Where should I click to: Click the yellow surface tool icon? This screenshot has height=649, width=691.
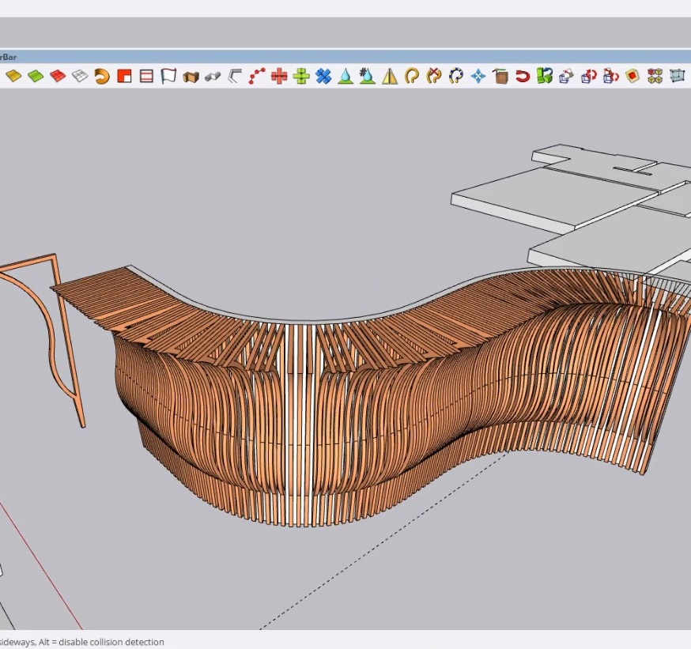[x=13, y=76]
